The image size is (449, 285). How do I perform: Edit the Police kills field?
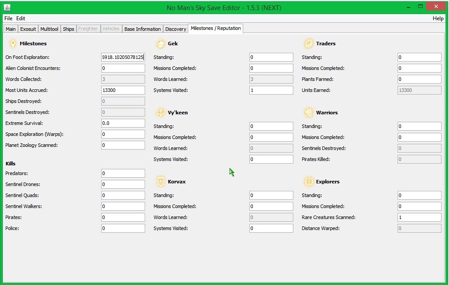[x=123, y=228]
